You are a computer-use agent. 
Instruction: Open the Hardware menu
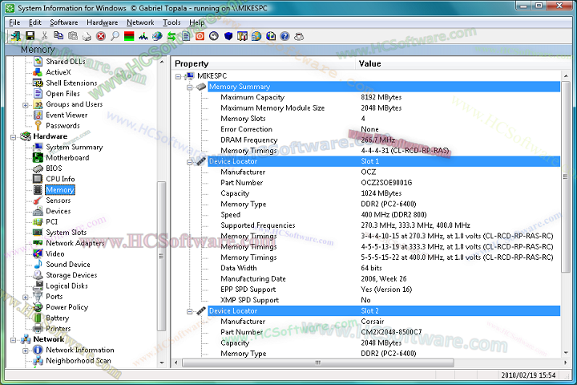coord(103,22)
